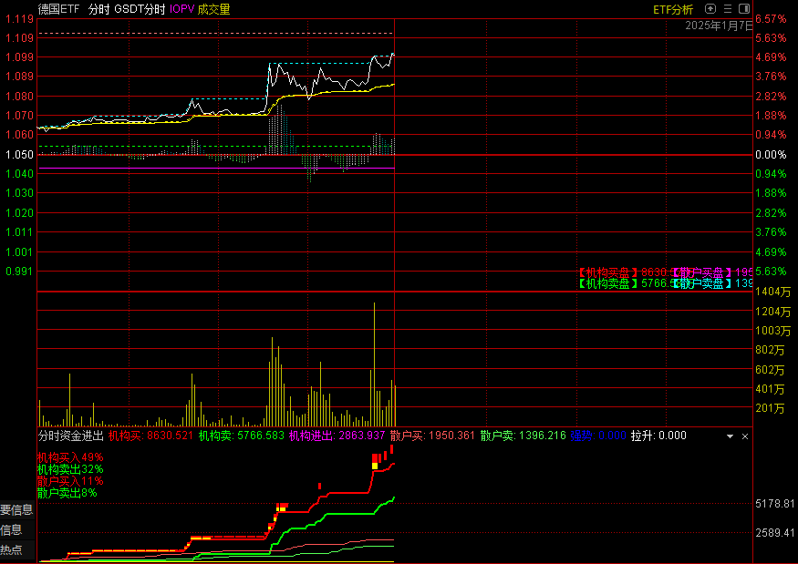This screenshot has height=564, width=798.
Task: Select the 分时 tab label
Action: click(98, 9)
